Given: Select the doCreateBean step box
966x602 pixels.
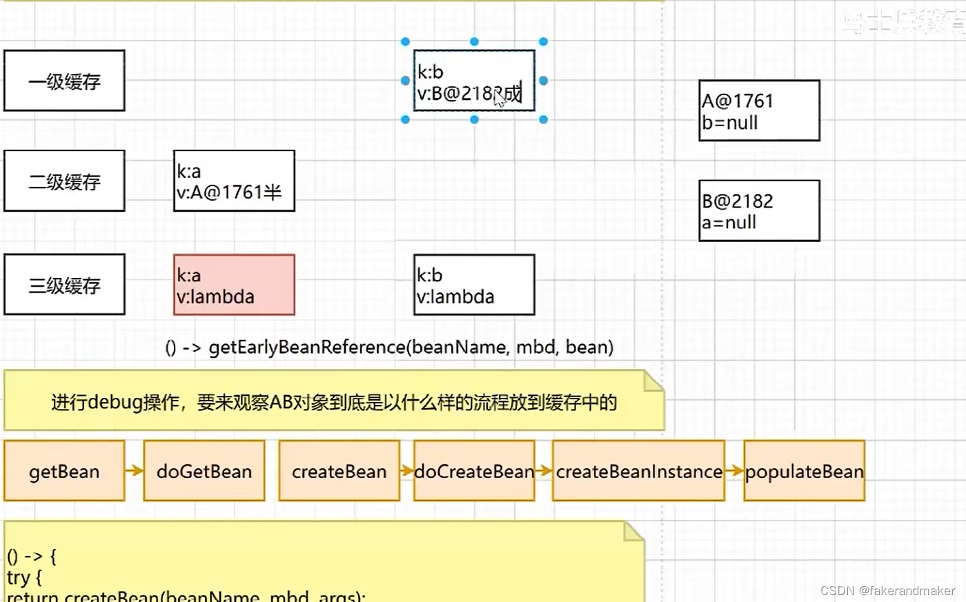Looking at the screenshot, I should (x=474, y=471).
